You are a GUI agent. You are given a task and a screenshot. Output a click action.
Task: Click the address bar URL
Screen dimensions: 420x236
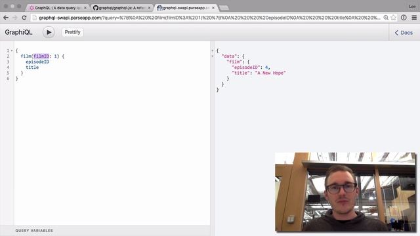click(209, 18)
